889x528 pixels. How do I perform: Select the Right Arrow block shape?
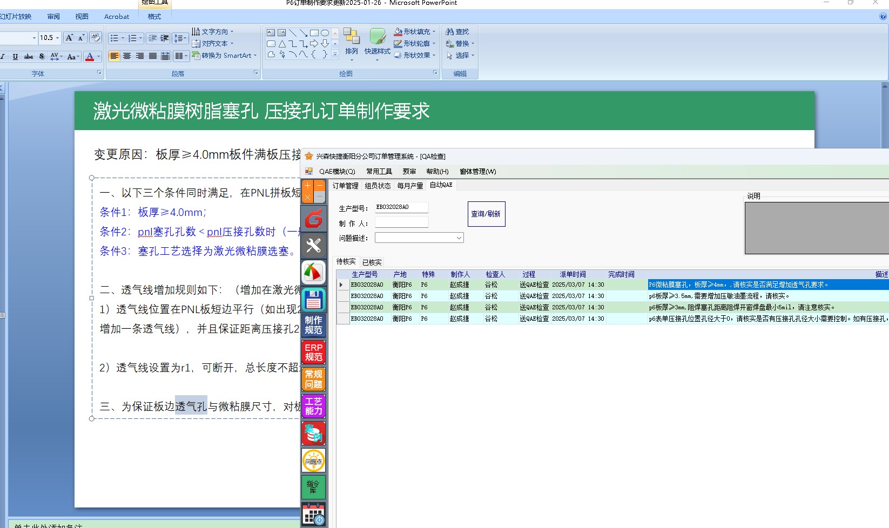pos(314,44)
